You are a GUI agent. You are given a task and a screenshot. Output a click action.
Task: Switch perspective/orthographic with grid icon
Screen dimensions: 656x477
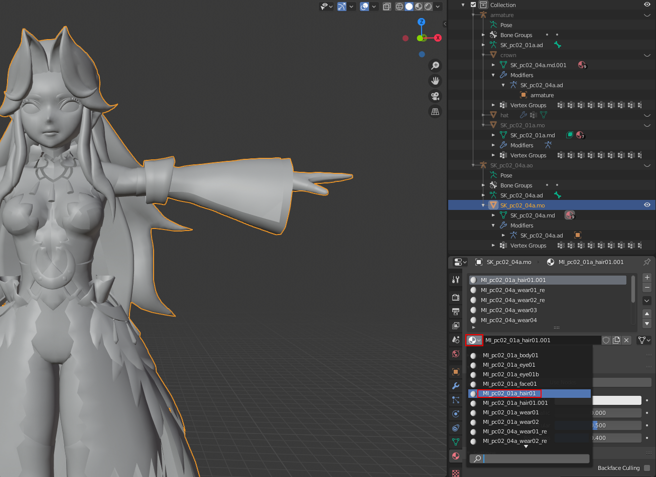click(435, 111)
